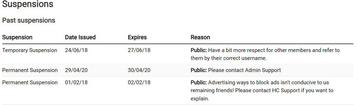This screenshot has height=105, width=358.
Task: Click the Please contact Admin Support reason
Action: point(244,70)
